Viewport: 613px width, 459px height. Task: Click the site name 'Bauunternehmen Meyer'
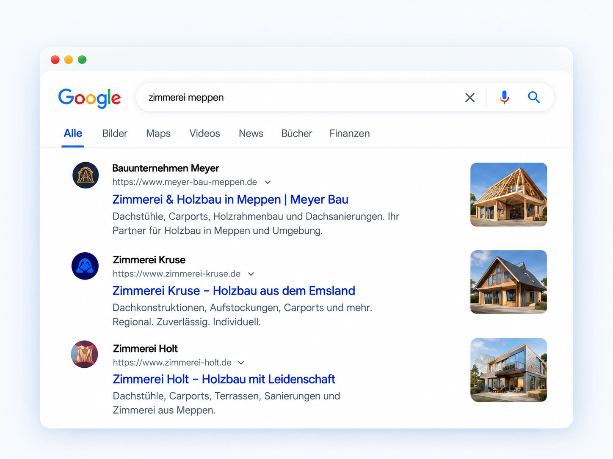166,168
